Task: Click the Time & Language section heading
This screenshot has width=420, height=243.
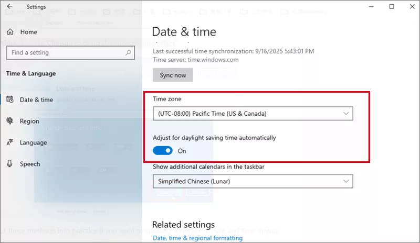Action: point(31,73)
